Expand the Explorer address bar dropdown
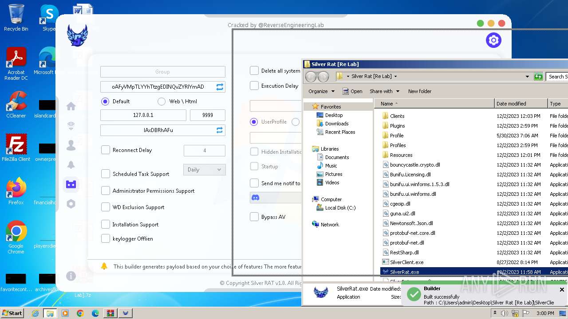The width and height of the screenshot is (568, 319). click(527, 76)
